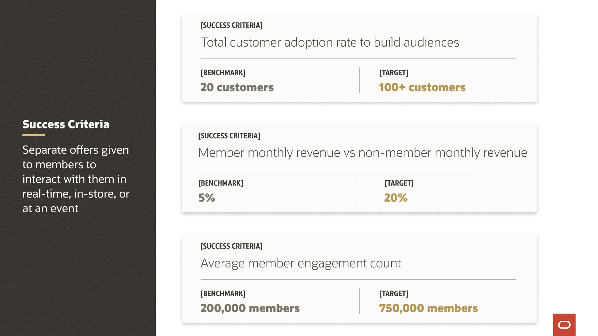598x336 pixels.
Task: Select 'Total customer adoption rate to build audiences' title
Action: 330,42
